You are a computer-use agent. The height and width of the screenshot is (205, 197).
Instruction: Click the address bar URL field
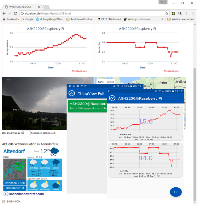point(94,14)
